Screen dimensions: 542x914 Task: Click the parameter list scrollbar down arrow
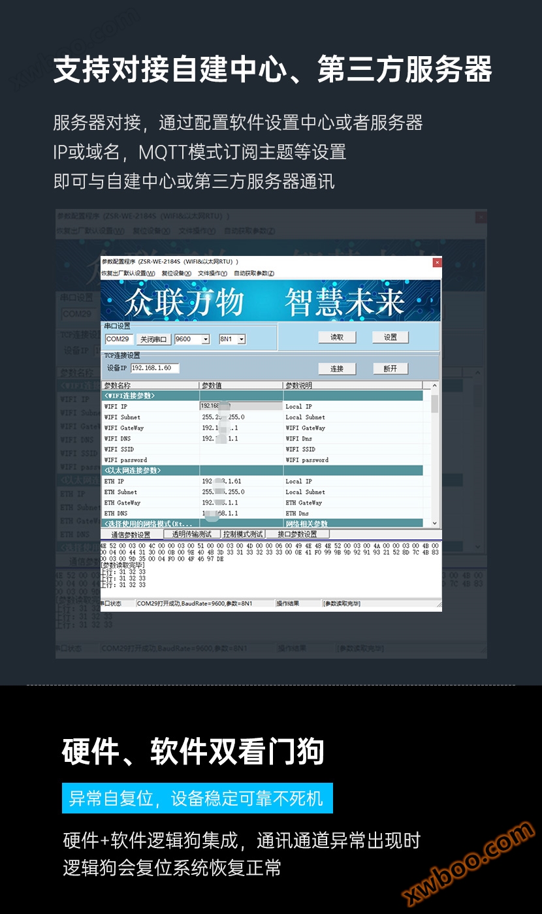(434, 523)
